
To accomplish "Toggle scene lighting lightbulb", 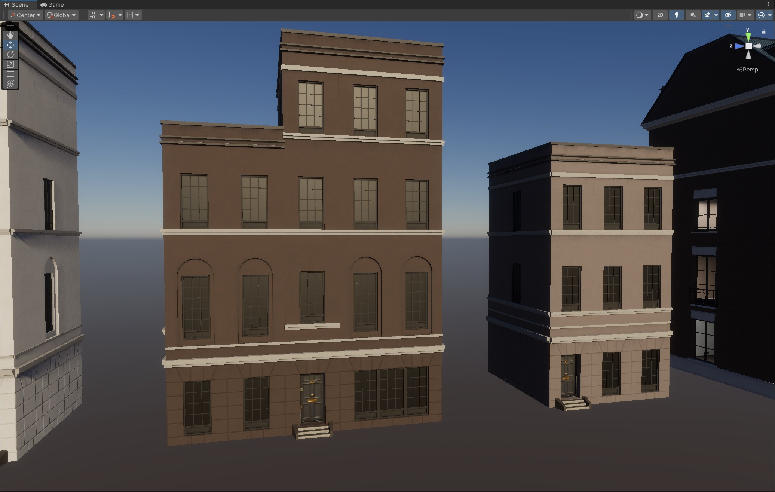I will 676,15.
